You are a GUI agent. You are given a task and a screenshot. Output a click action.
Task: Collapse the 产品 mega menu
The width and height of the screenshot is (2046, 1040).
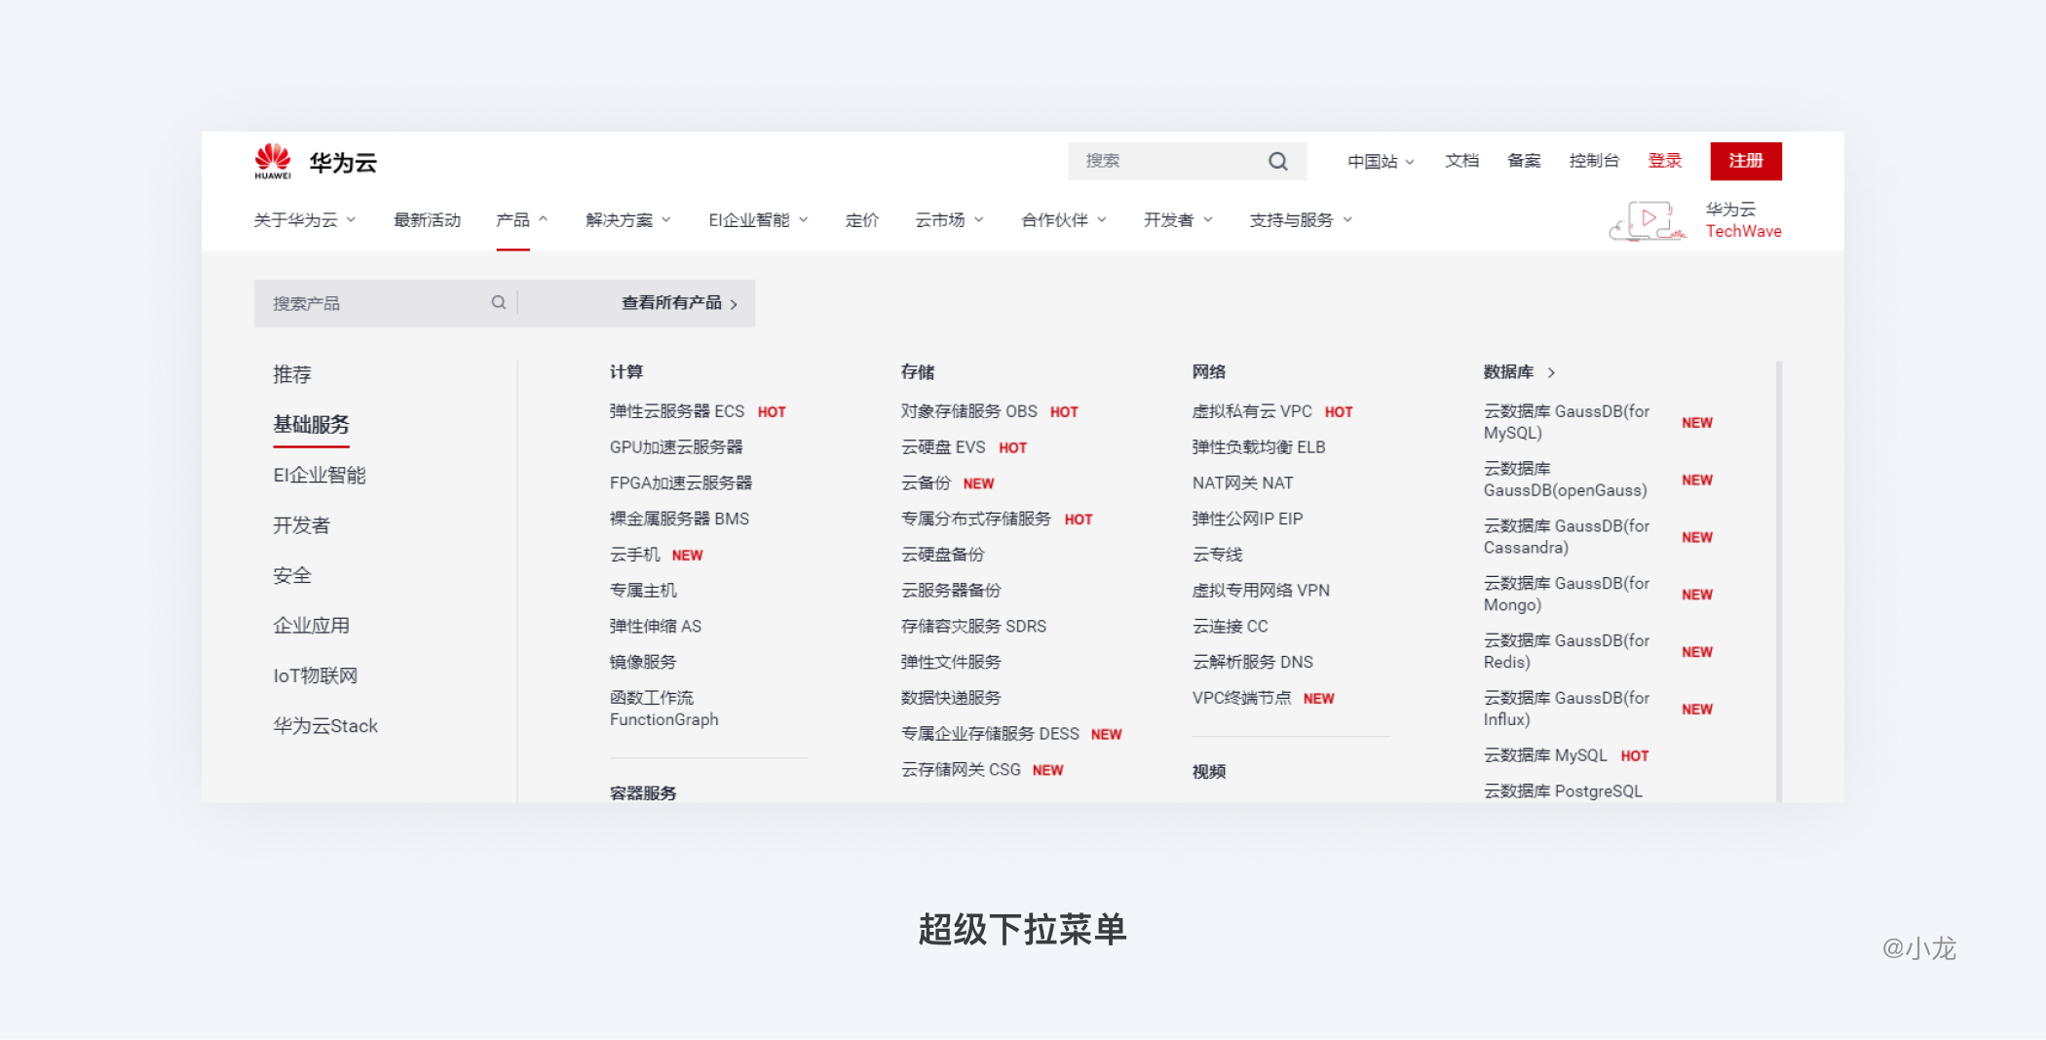[521, 220]
